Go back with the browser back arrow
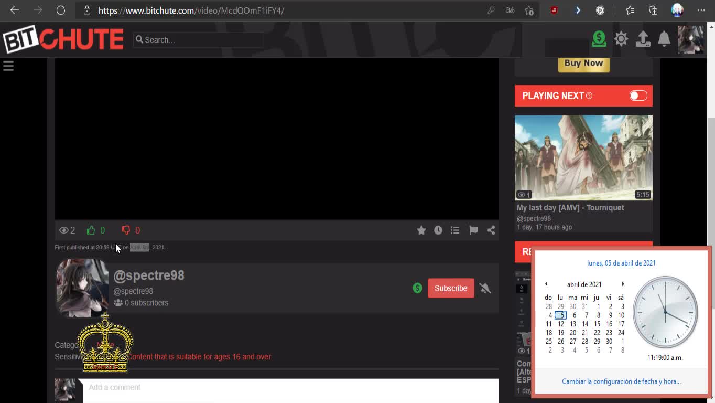 (x=15, y=10)
